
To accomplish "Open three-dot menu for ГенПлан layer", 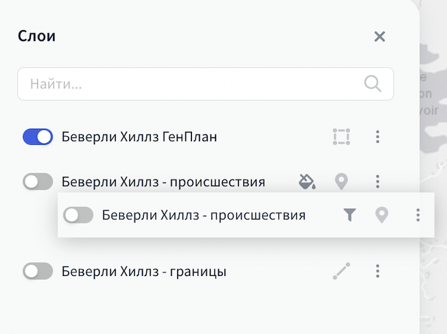I will [x=378, y=137].
